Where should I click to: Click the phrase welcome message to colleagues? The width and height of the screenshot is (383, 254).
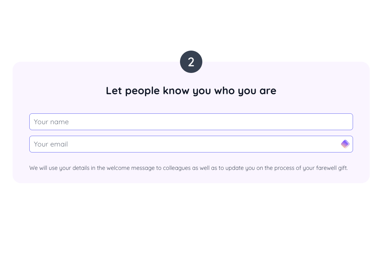click(147, 168)
